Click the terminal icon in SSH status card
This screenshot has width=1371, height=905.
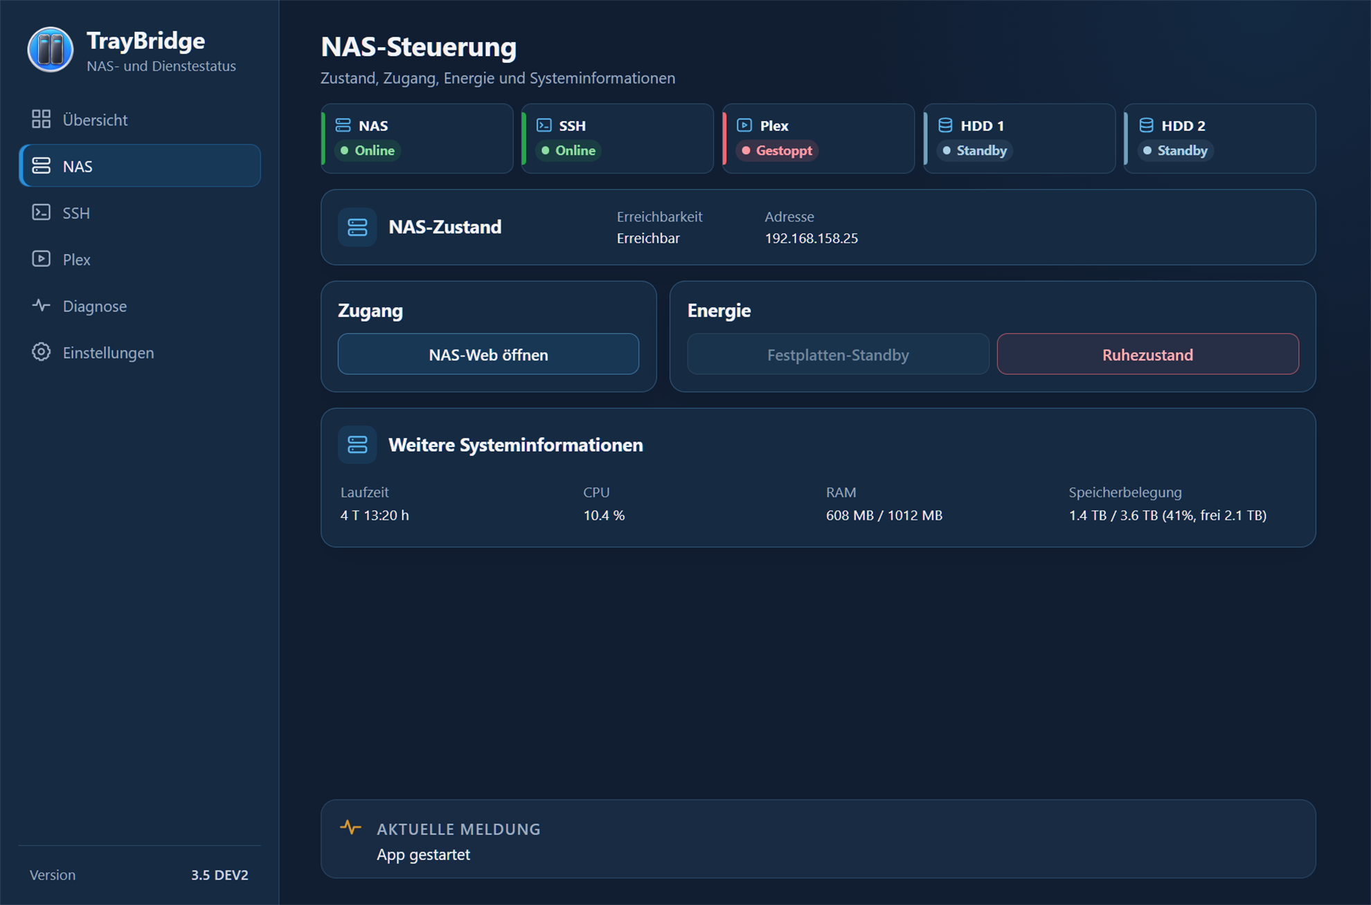tap(544, 125)
